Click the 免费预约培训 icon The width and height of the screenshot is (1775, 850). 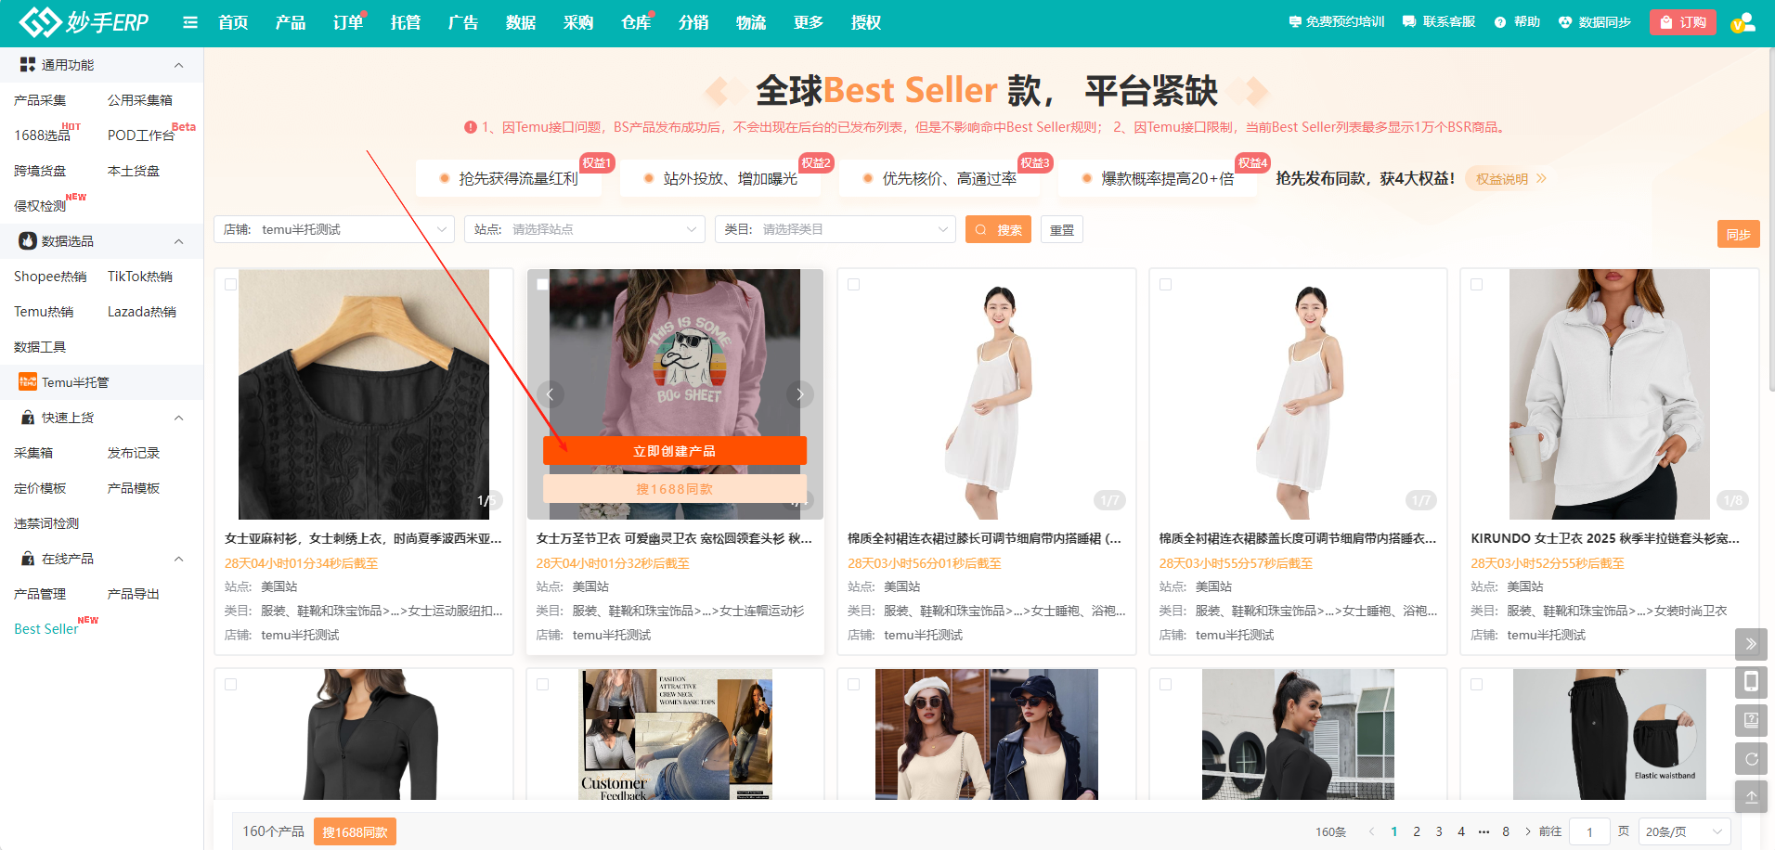pos(1295,21)
